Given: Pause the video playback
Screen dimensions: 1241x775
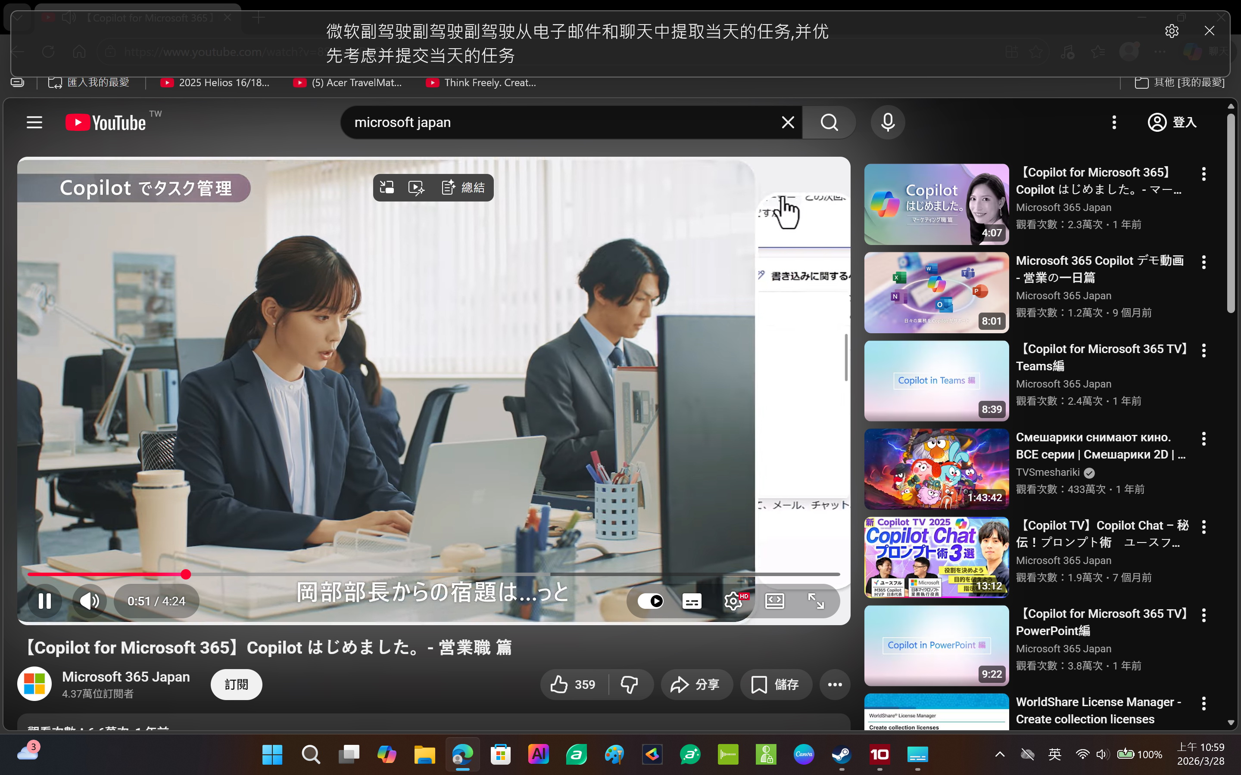Looking at the screenshot, I should tap(45, 601).
